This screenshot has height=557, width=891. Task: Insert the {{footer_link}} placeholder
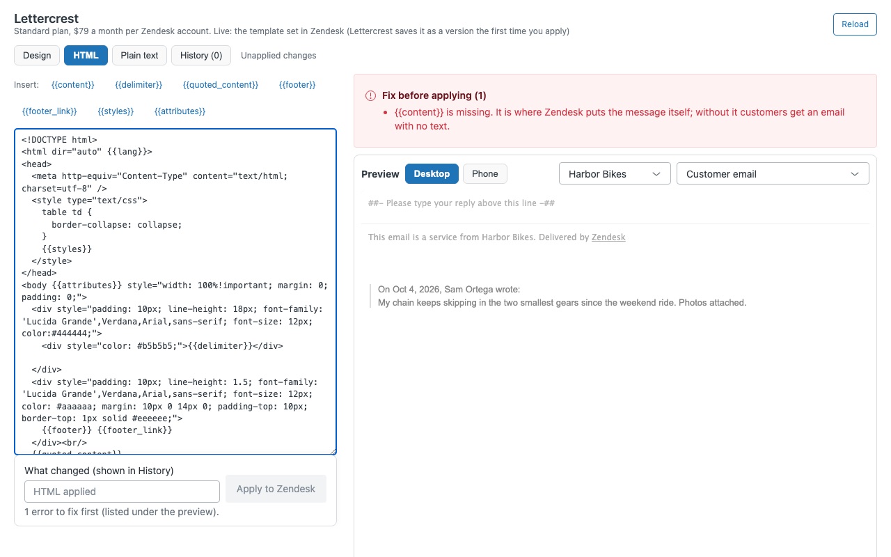click(49, 111)
